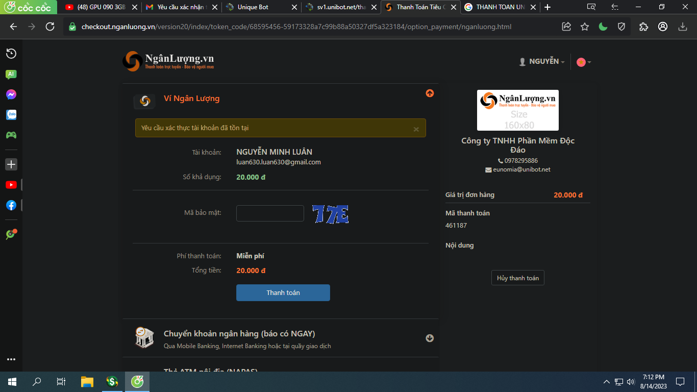Open the NGUYỄN account dropdown
The width and height of the screenshot is (697, 392).
click(x=542, y=62)
